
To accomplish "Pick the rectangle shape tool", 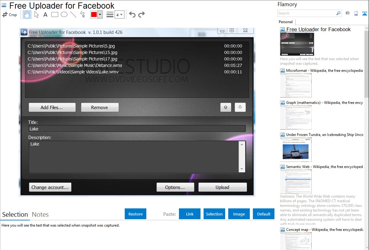I will (55, 14).
